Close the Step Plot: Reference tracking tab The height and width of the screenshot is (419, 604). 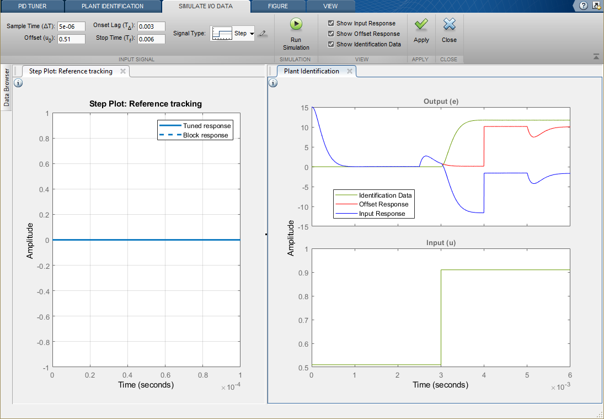[123, 71]
